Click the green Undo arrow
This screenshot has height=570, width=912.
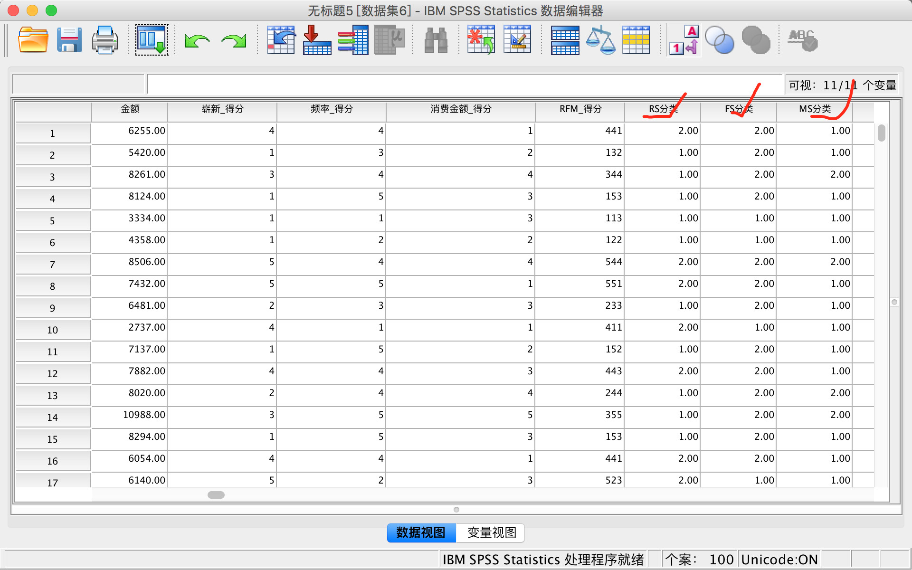[x=197, y=41]
